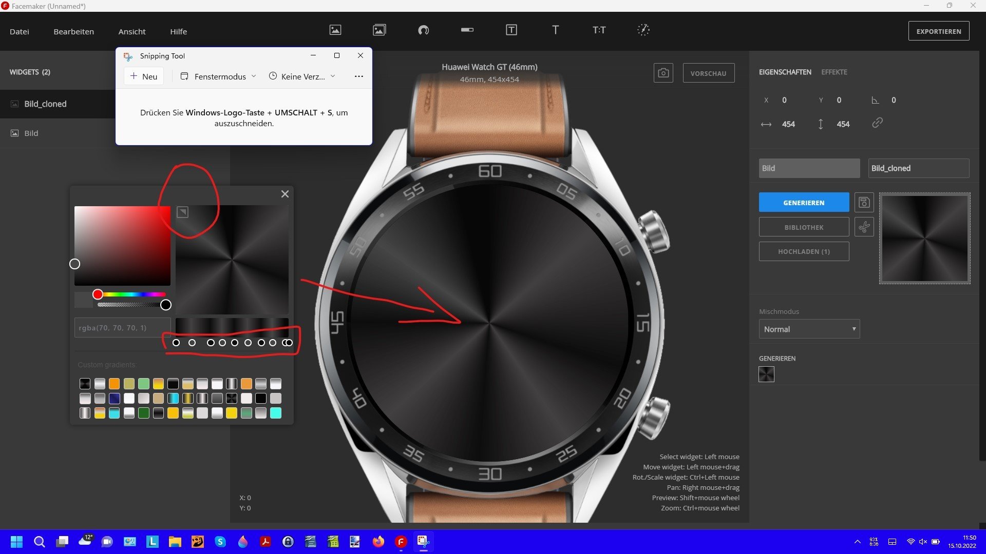The width and height of the screenshot is (986, 554).
Task: Toggle the aspect ratio link icon
Action: coord(877,123)
